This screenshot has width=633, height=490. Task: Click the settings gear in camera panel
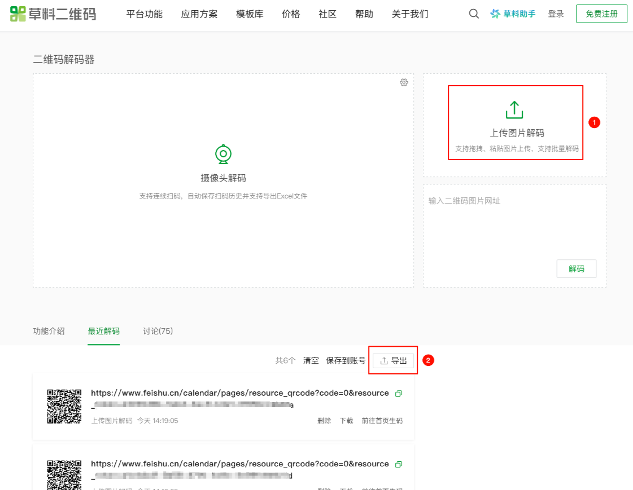[404, 82]
